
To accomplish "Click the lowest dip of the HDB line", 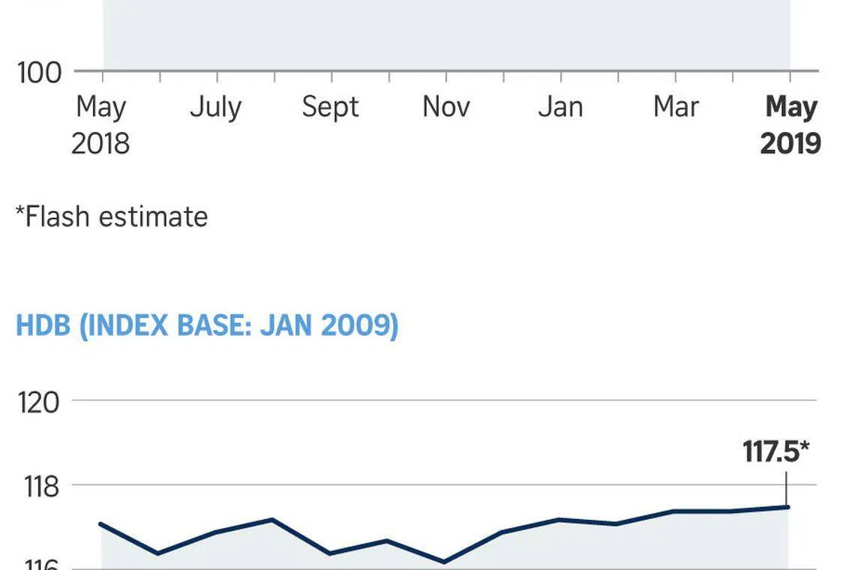I will pyautogui.click(x=444, y=562).
